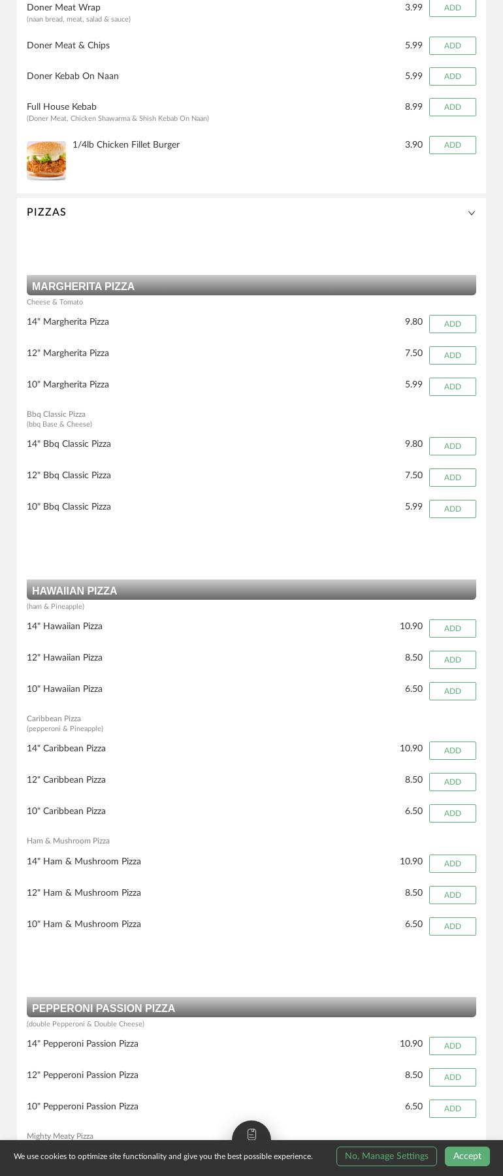Add 10" Hawaiian Pizza to basket

coord(452,691)
